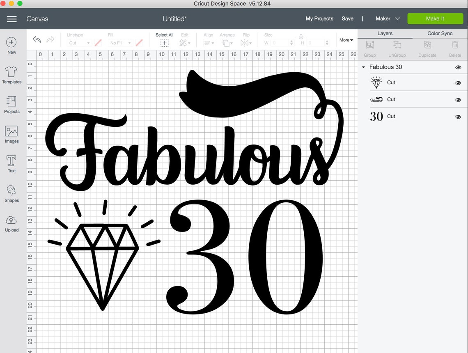Open My Projects
This screenshot has width=468, height=353.
tap(319, 18)
